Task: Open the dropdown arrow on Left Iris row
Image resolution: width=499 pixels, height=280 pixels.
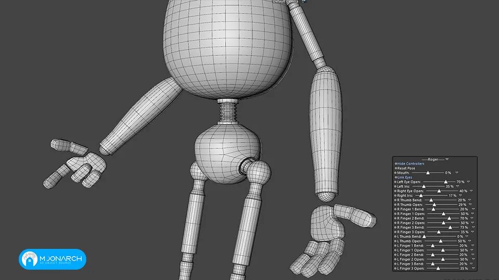Action: (457, 186)
